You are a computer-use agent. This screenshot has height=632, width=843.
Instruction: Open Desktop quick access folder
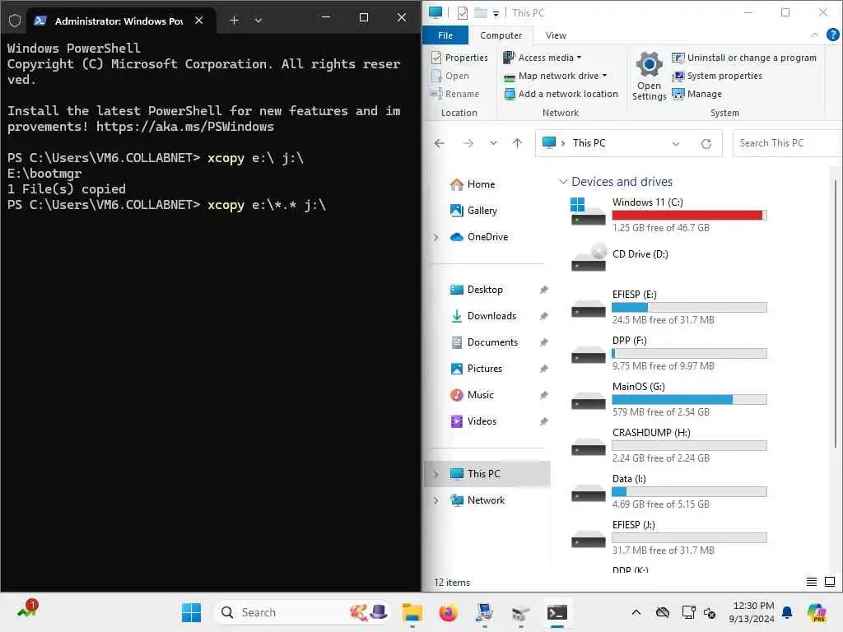[x=477, y=290]
